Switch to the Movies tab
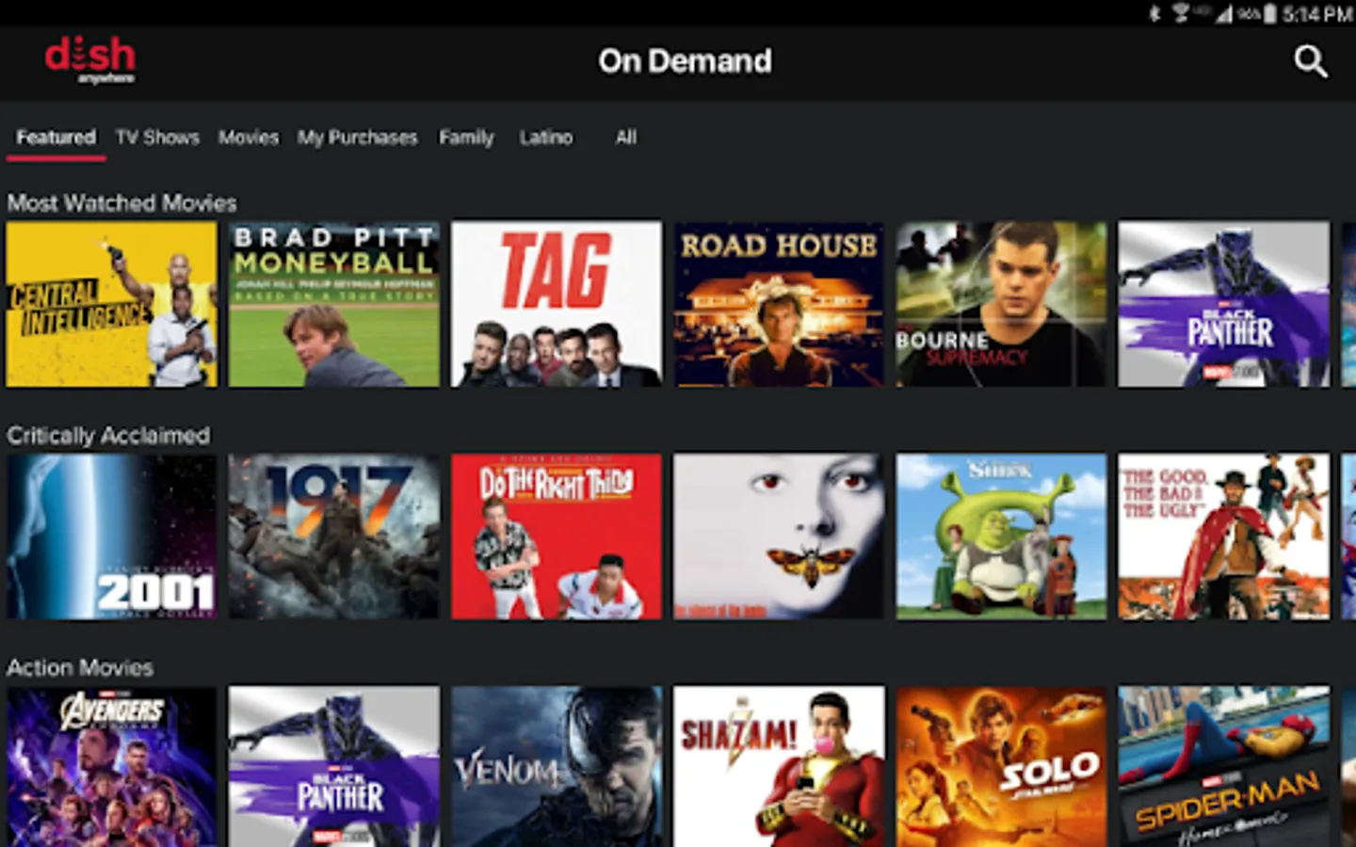The image size is (1356, 847). click(249, 137)
